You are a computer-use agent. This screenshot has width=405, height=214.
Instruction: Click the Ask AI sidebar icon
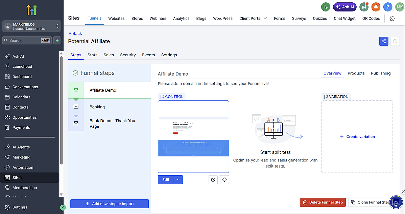[7, 56]
